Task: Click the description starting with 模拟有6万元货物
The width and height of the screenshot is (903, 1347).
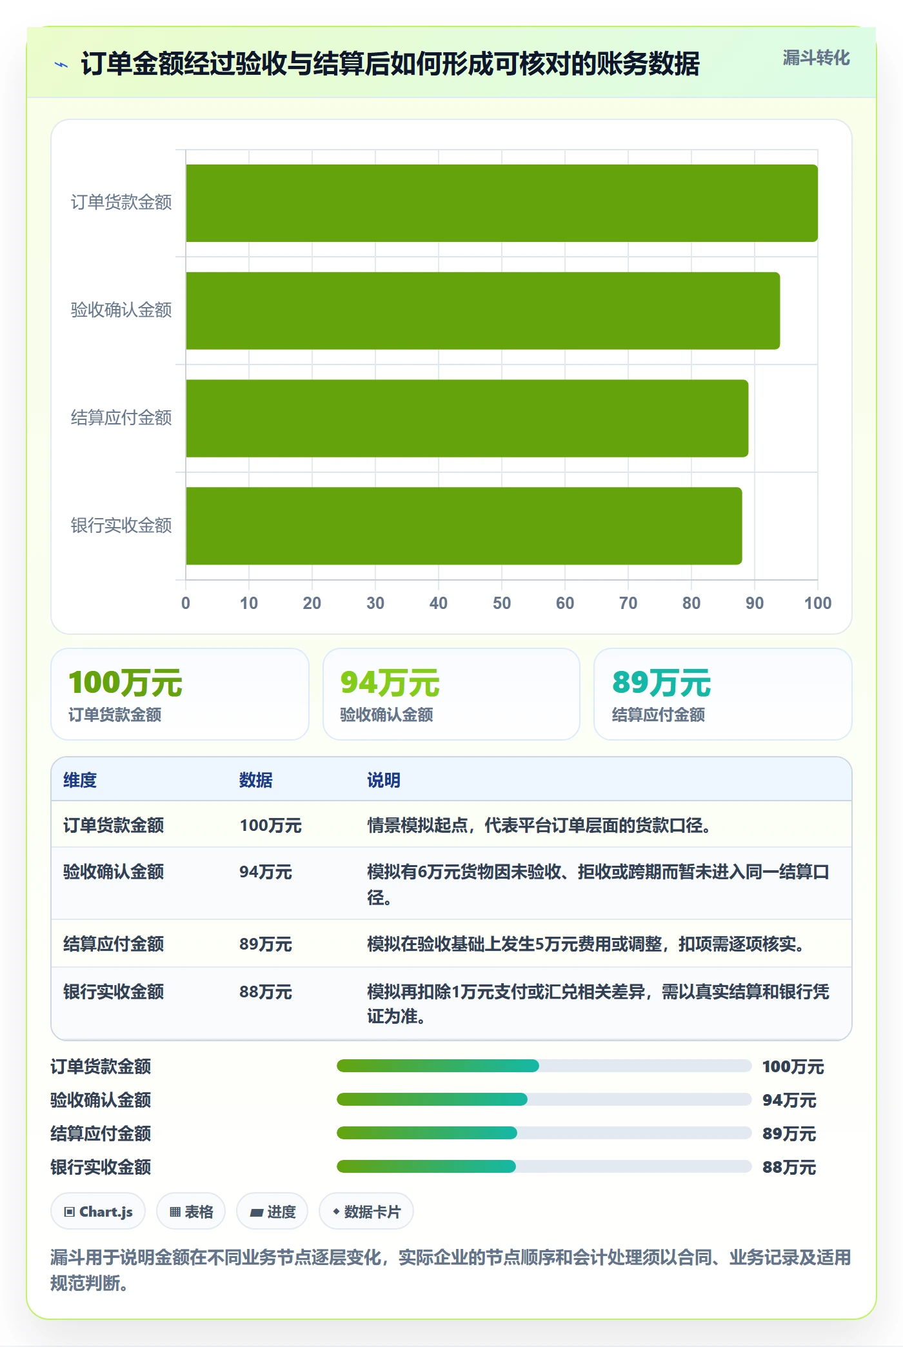Action: point(598,884)
